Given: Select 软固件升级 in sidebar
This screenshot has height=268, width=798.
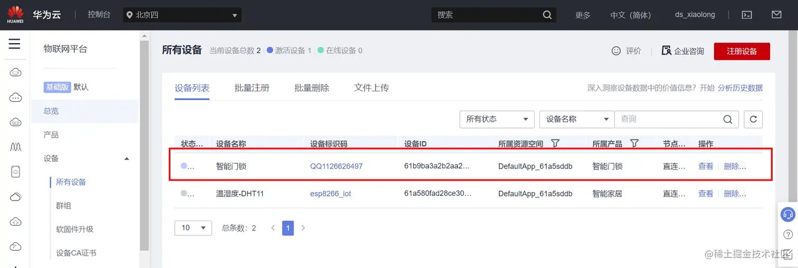Looking at the screenshot, I should (74, 229).
